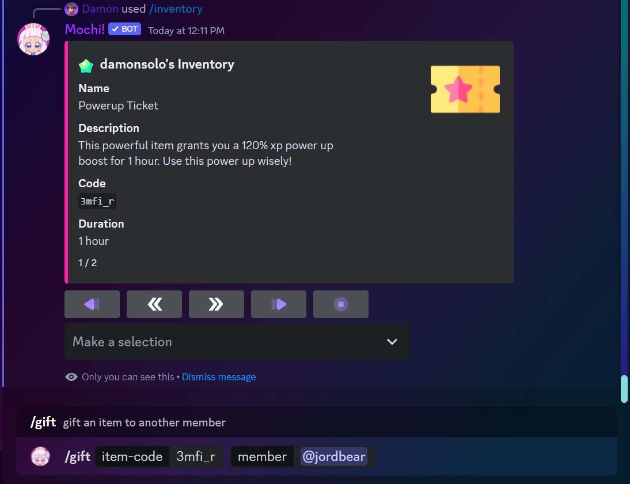Open the Make a selection dropdown
Screen dimensions: 630x484
click(237, 342)
